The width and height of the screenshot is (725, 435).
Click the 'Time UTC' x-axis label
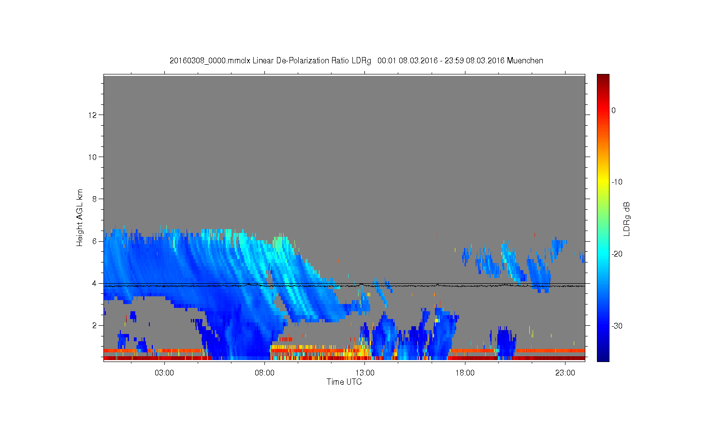click(344, 382)
